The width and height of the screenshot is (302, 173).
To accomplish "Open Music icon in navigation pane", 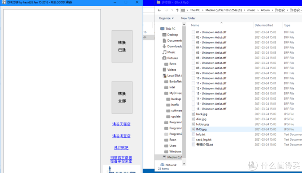I will pyautogui.click(x=164, y=52).
